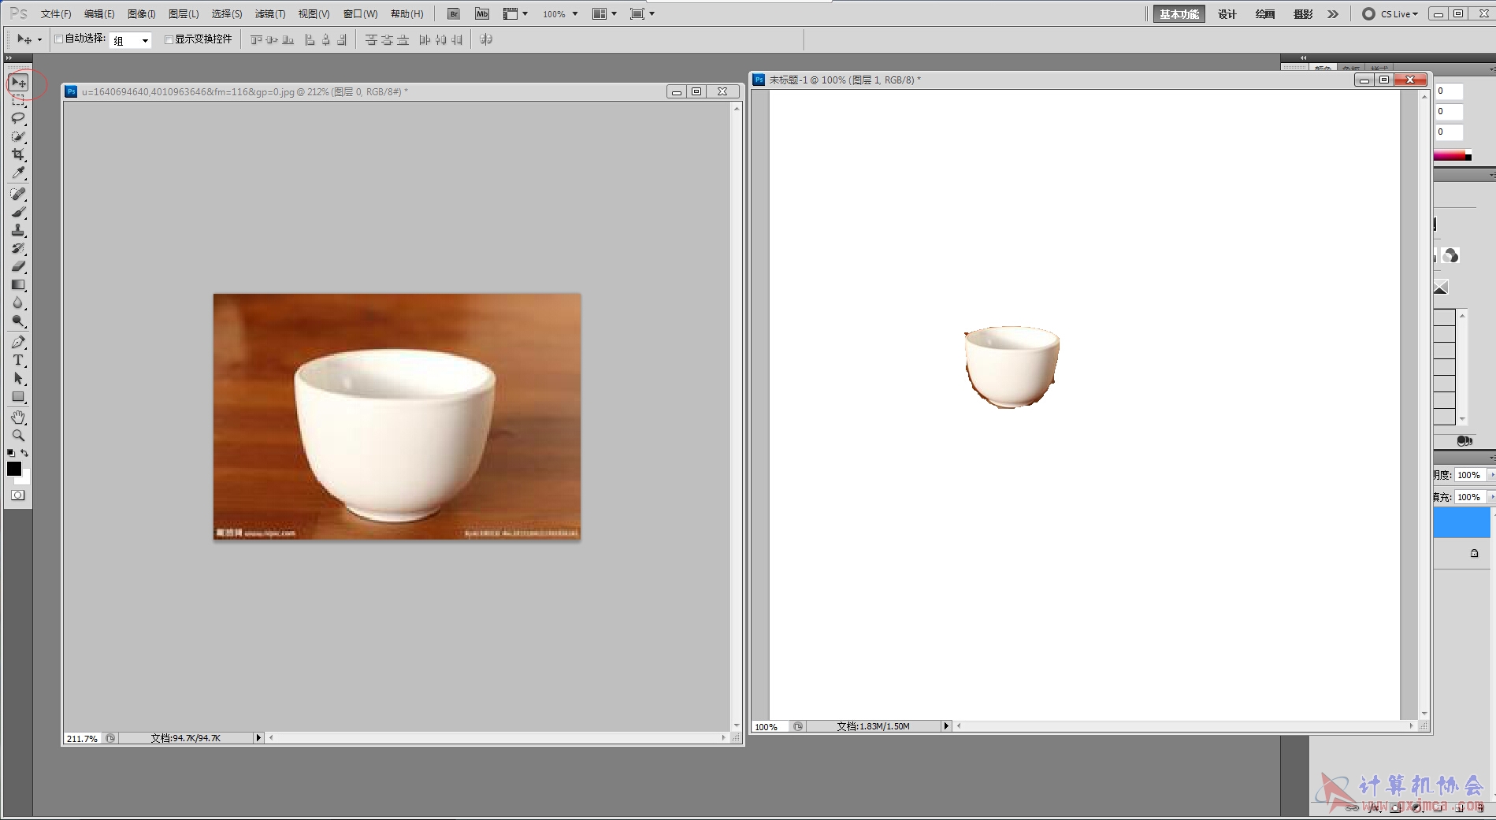Open the 帮助(H) menu

[x=407, y=14]
